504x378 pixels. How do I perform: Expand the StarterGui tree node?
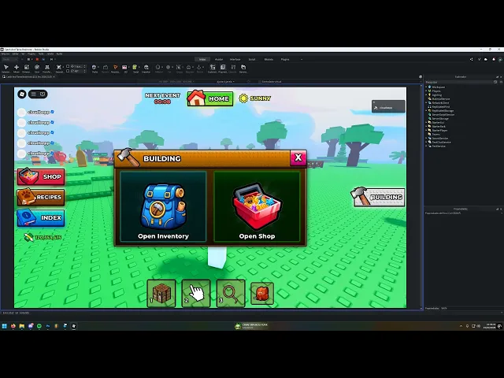pos(427,123)
